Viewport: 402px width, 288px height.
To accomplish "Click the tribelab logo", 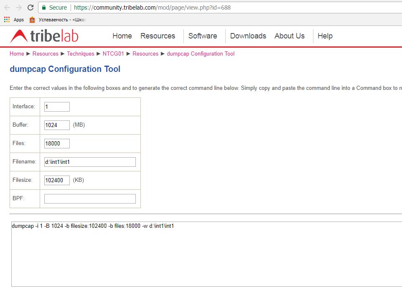I will click(x=44, y=36).
